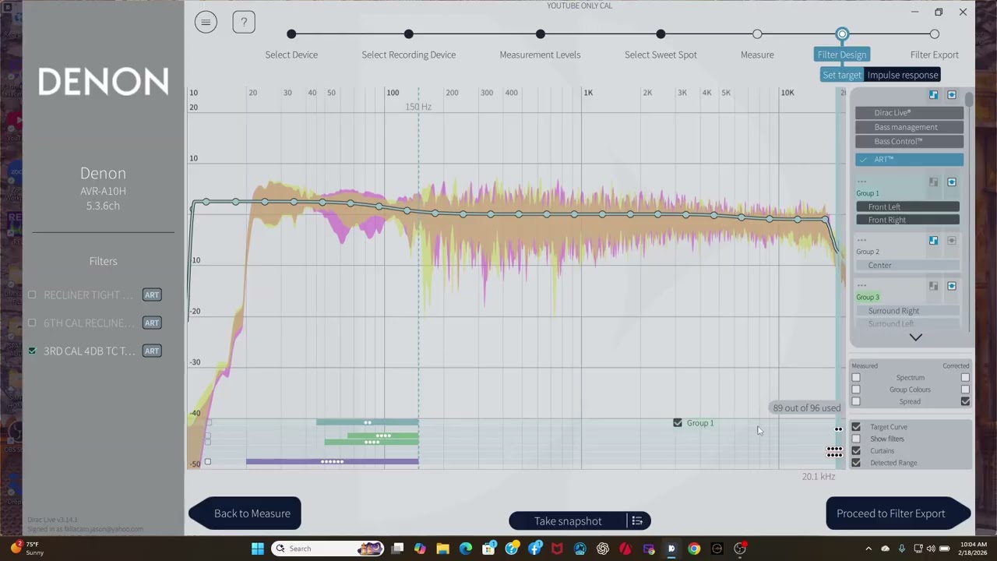This screenshot has width=997, height=561.
Task: Go to Measure step
Action: 757,34
